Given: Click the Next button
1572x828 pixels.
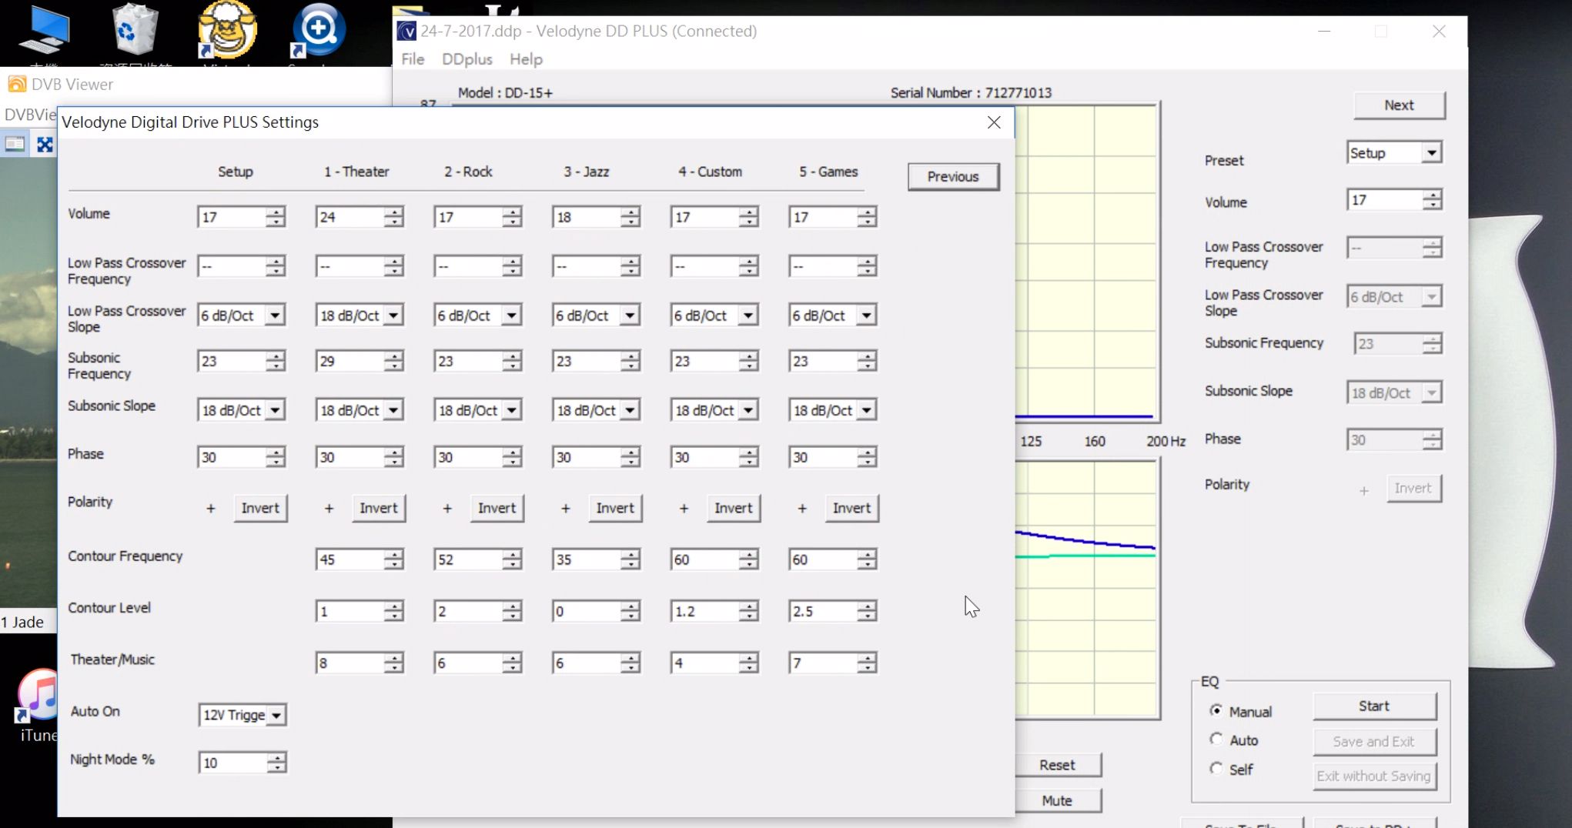Looking at the screenshot, I should click(1399, 105).
